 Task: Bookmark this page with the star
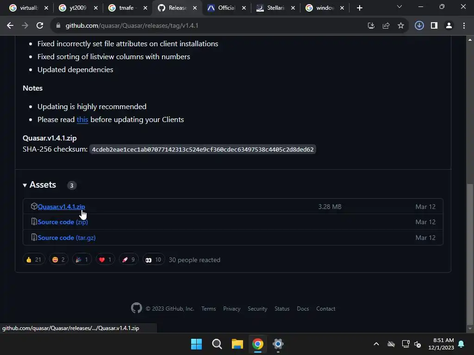[400, 26]
